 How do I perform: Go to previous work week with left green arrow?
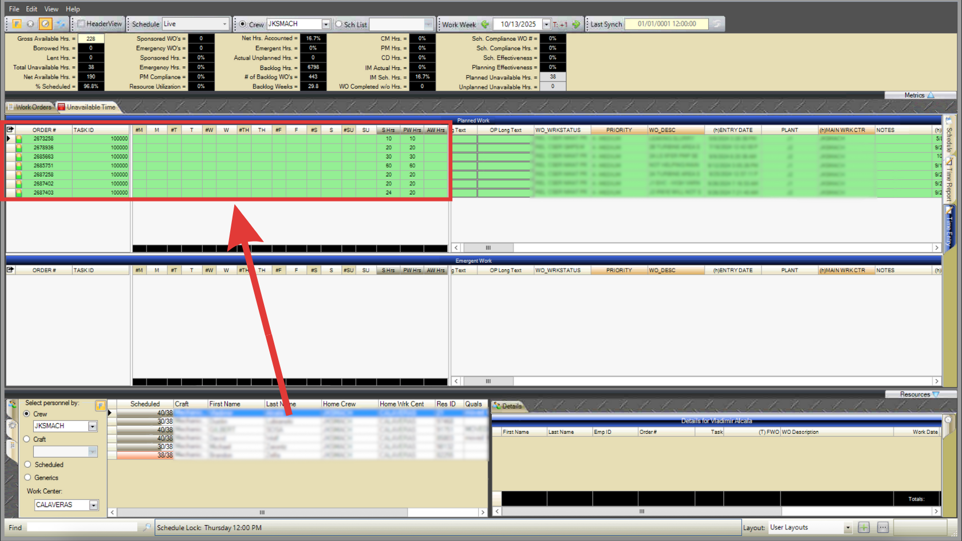point(485,24)
